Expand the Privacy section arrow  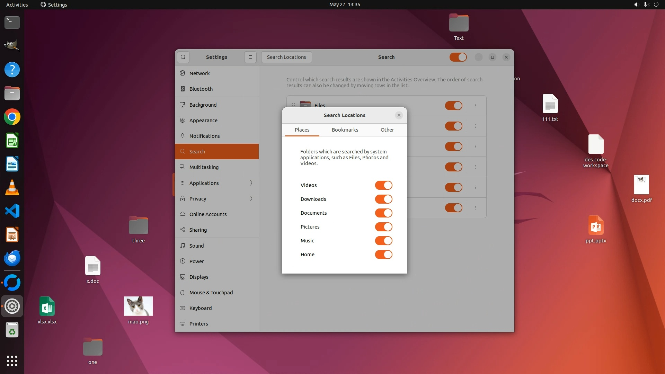coord(251,199)
